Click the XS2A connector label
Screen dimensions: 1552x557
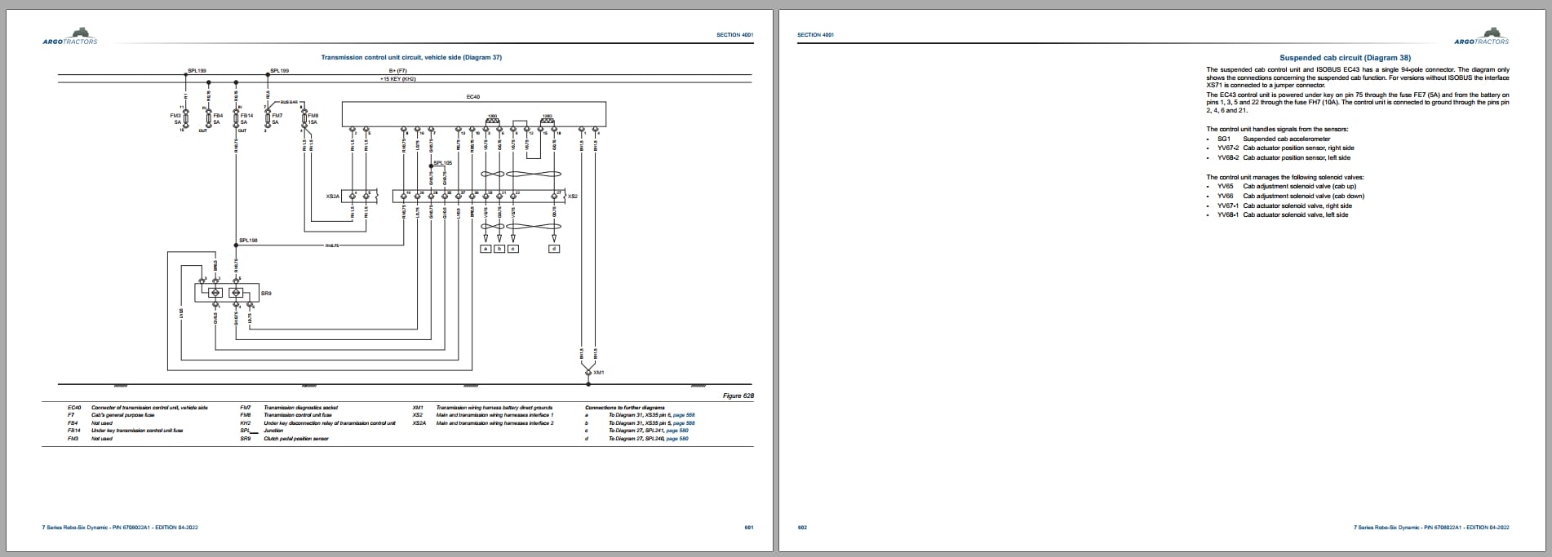pos(332,196)
